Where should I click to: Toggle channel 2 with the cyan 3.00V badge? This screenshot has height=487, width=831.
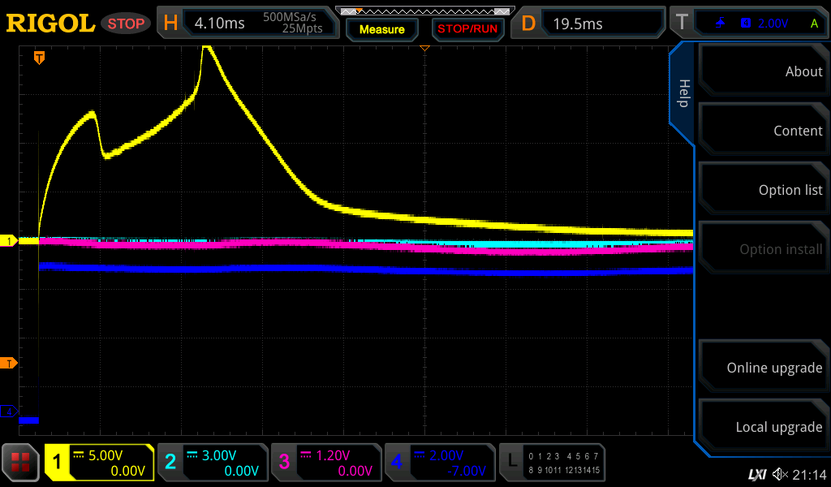(213, 463)
